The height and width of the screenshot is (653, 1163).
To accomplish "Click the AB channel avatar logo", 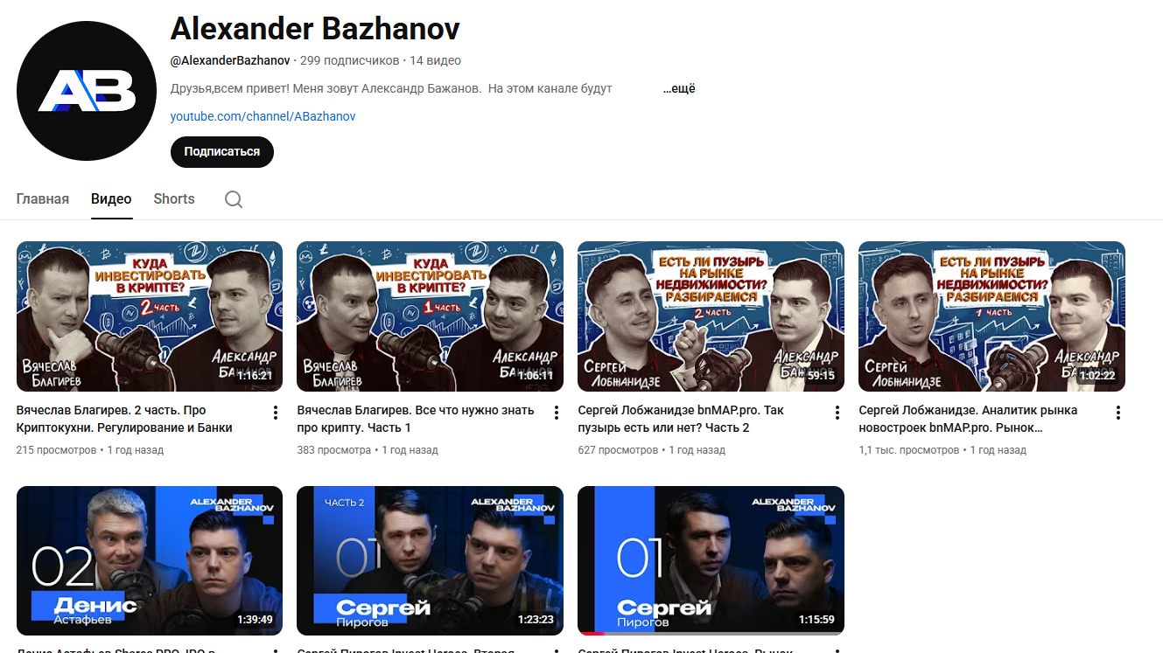I will 87,90.
